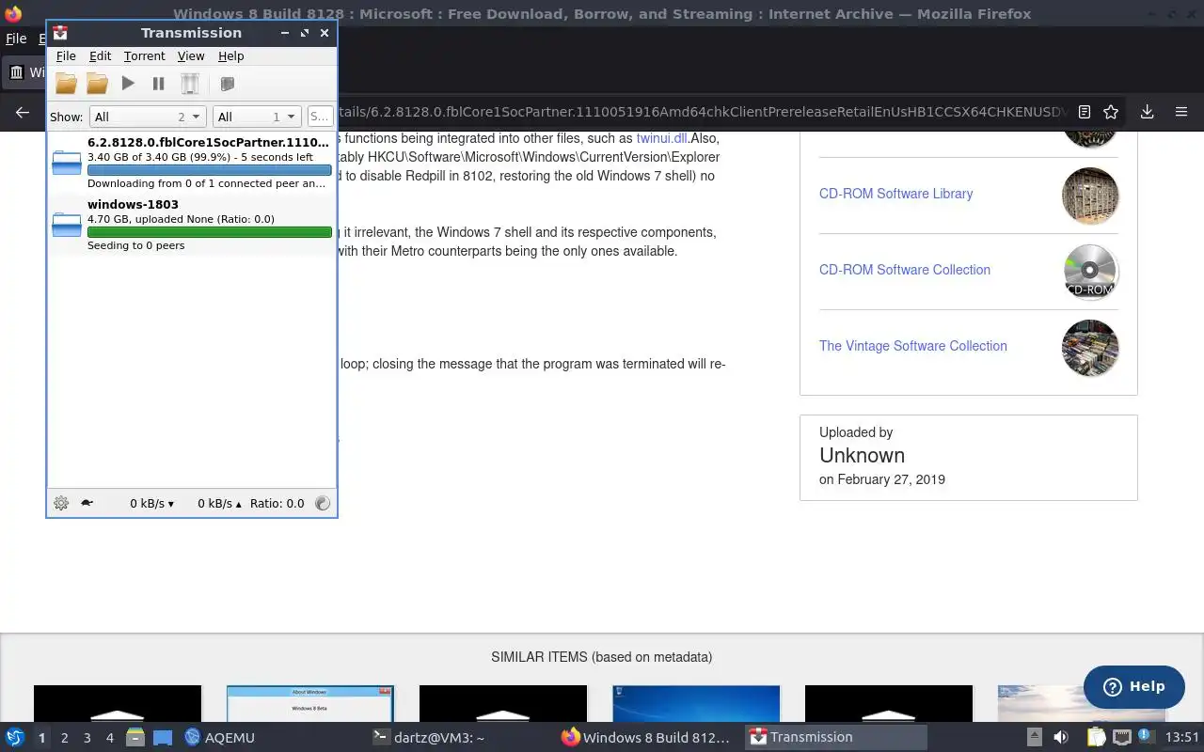Viewport: 1204px width, 752px height.
Task: Open the twinui.dll link in Firefox
Action: pos(662,138)
